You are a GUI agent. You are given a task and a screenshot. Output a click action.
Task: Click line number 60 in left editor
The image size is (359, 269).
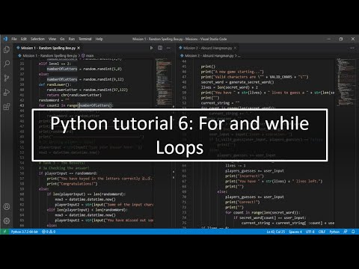(x=22, y=194)
